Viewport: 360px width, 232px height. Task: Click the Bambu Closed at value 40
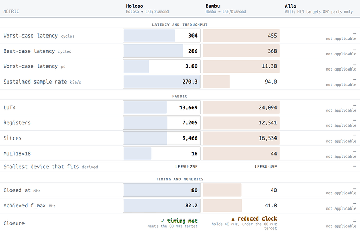(x=274, y=190)
